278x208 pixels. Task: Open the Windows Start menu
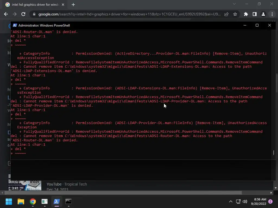tap(9, 201)
